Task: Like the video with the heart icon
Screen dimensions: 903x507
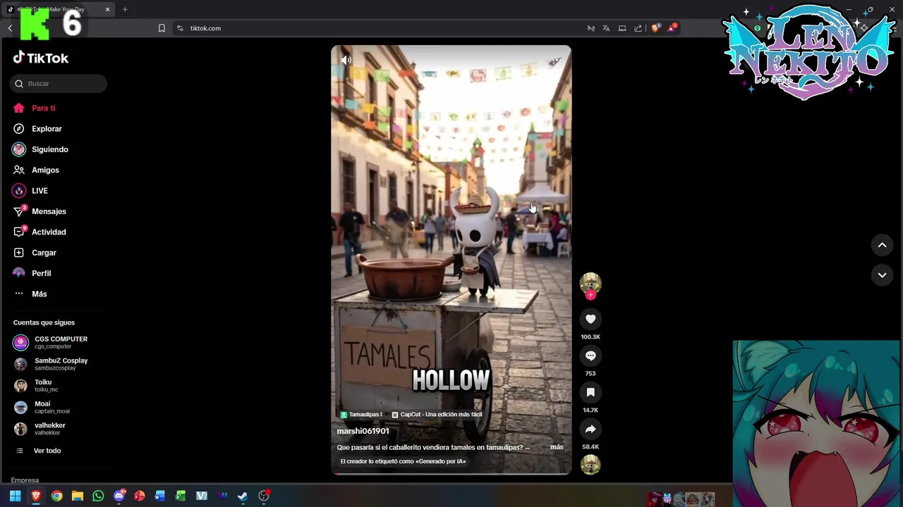Action: pos(590,319)
